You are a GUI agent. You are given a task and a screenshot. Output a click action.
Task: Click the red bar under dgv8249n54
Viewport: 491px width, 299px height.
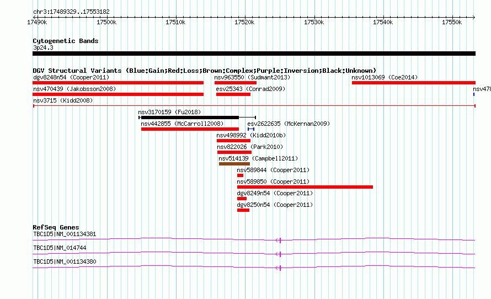pyautogui.click(x=242, y=199)
